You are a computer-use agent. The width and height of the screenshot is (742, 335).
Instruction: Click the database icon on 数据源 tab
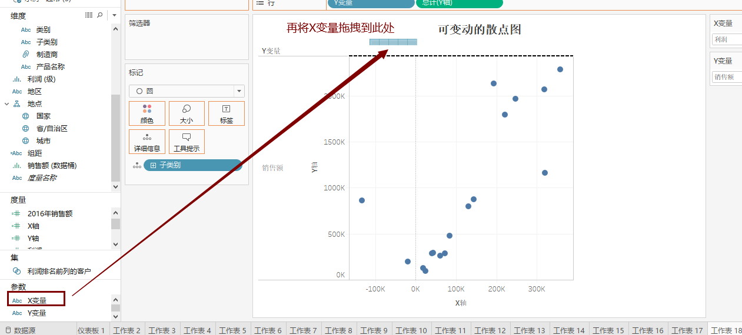8,330
